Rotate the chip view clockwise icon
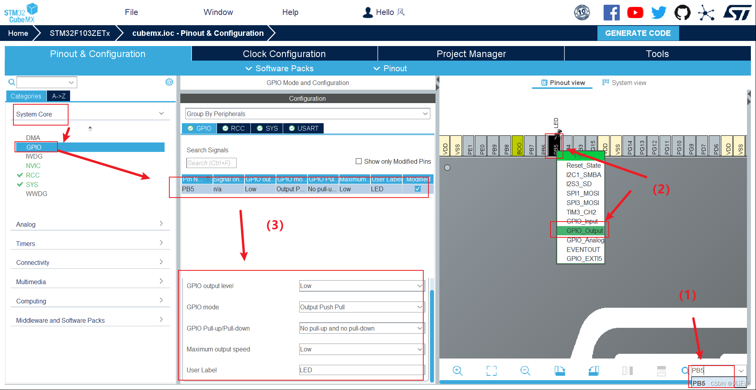This screenshot has width=756, height=390. tap(560, 371)
